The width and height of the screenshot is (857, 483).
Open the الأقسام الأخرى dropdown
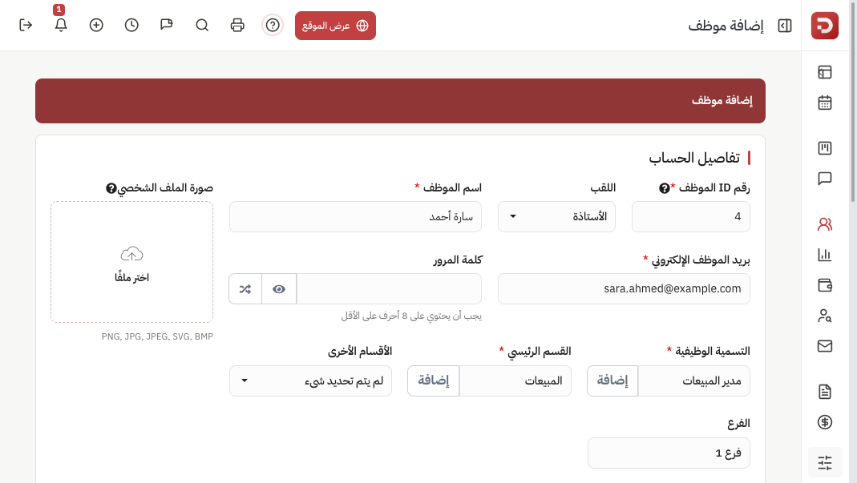[310, 380]
